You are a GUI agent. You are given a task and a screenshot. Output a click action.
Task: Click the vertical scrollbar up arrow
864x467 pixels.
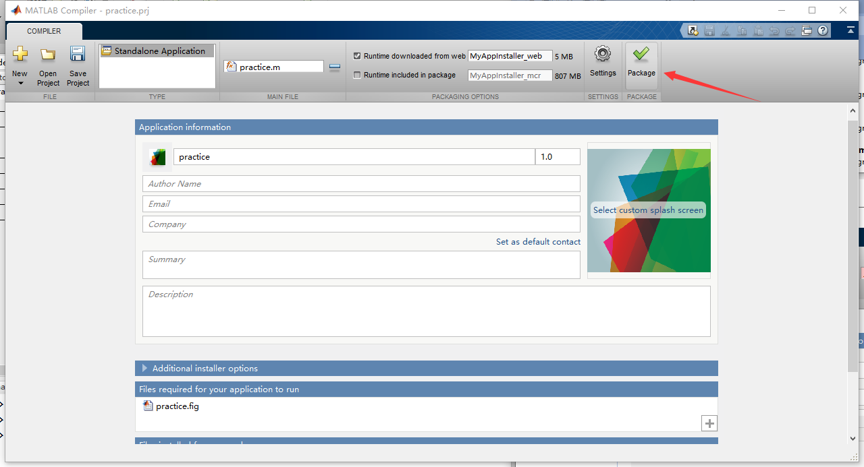click(853, 111)
